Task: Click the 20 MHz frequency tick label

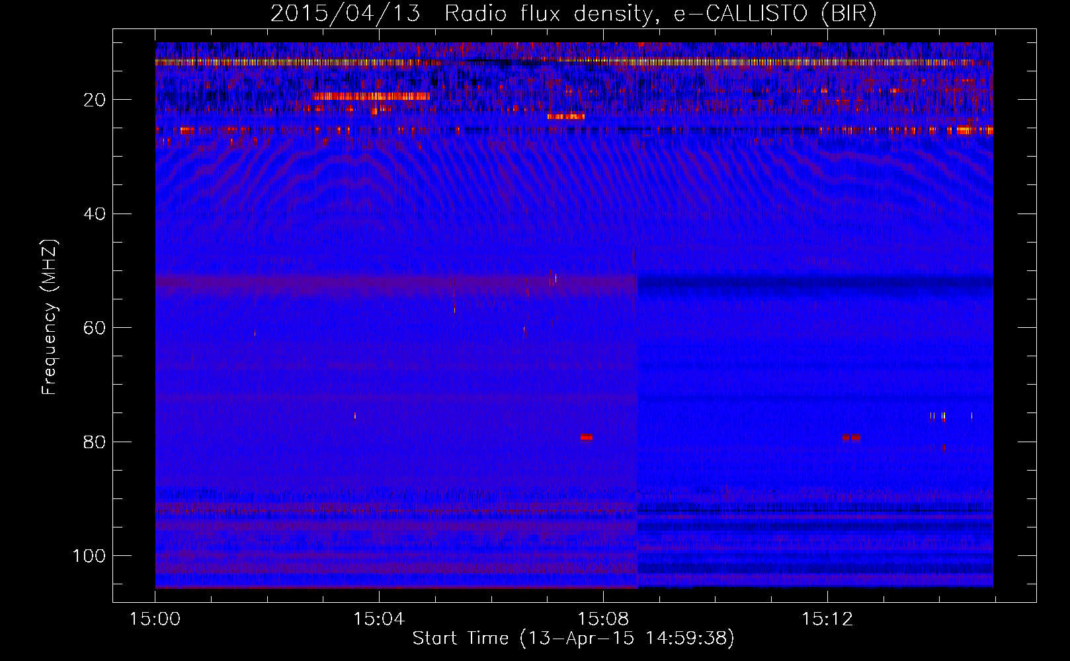Action: click(x=95, y=100)
